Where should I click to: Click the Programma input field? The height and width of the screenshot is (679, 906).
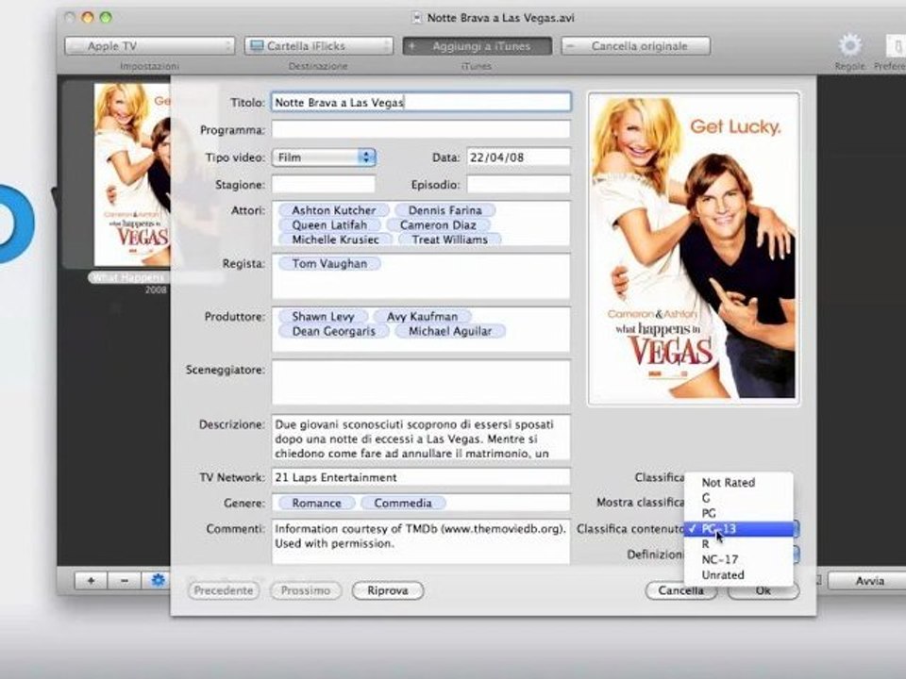pos(421,129)
